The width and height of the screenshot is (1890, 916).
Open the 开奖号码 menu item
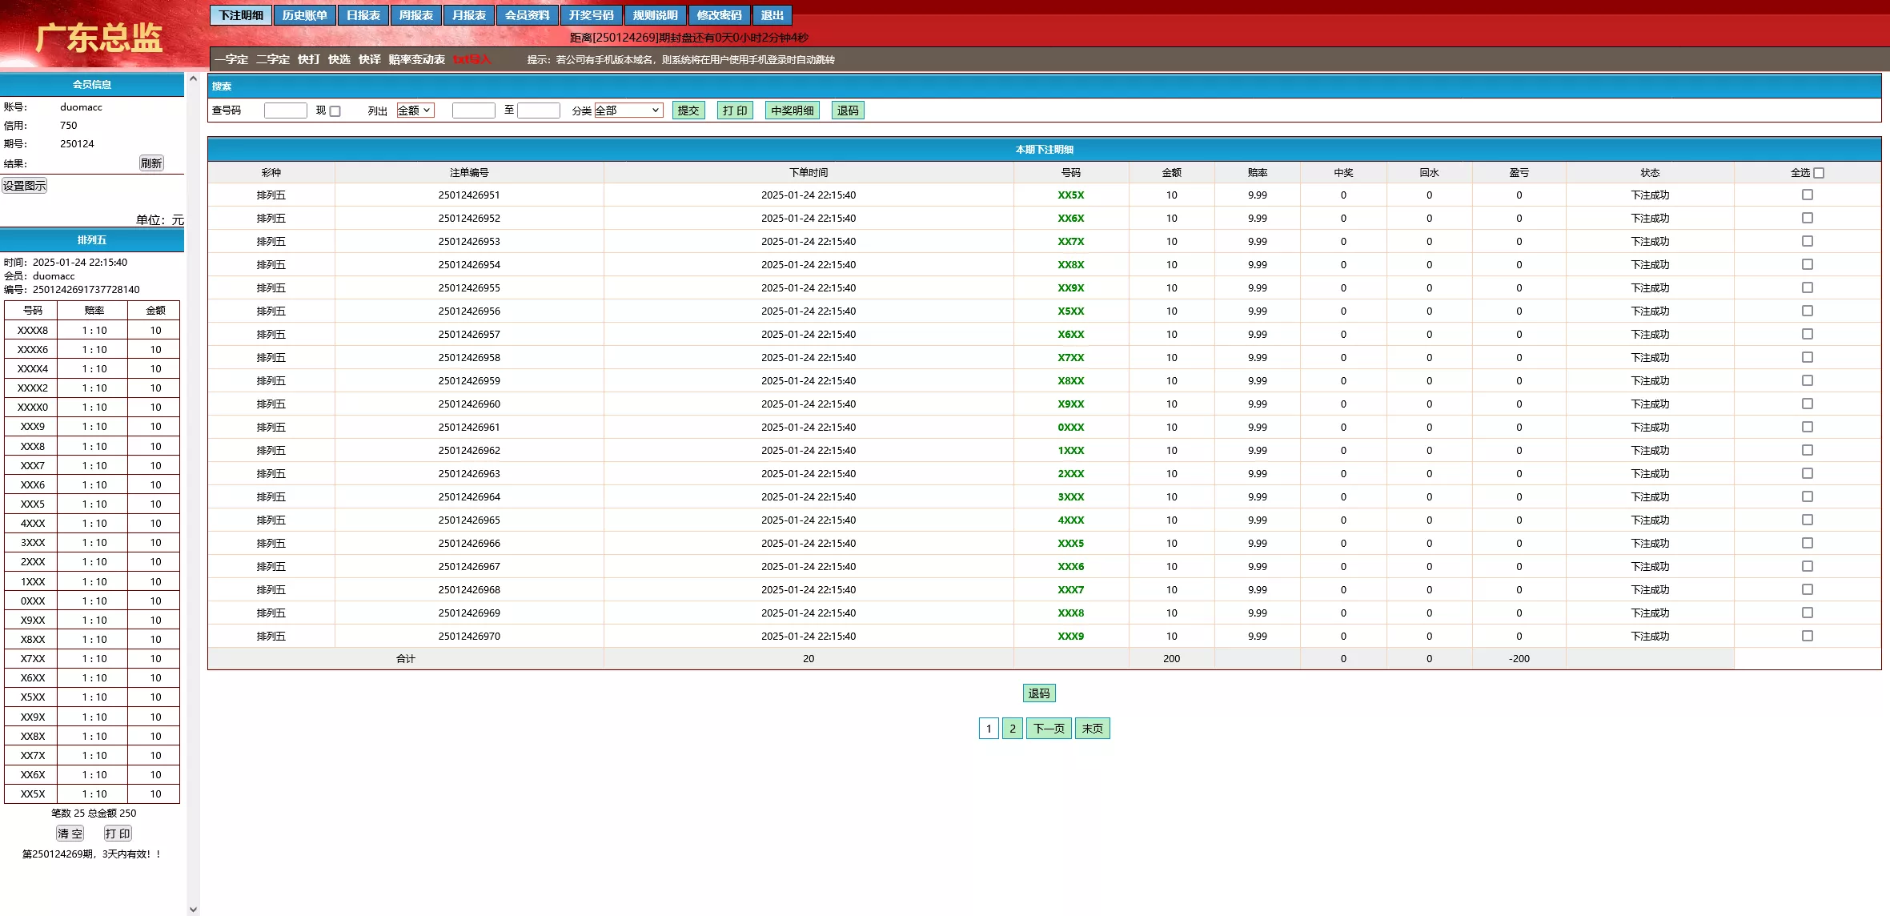pyautogui.click(x=591, y=15)
